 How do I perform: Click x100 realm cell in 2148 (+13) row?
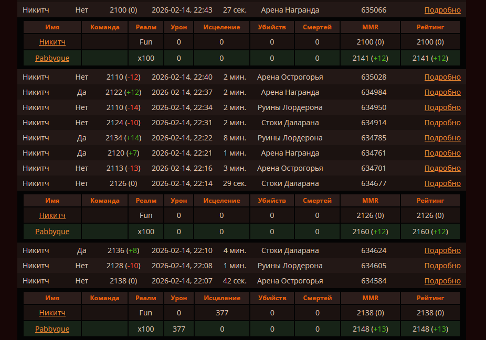[x=146, y=329]
